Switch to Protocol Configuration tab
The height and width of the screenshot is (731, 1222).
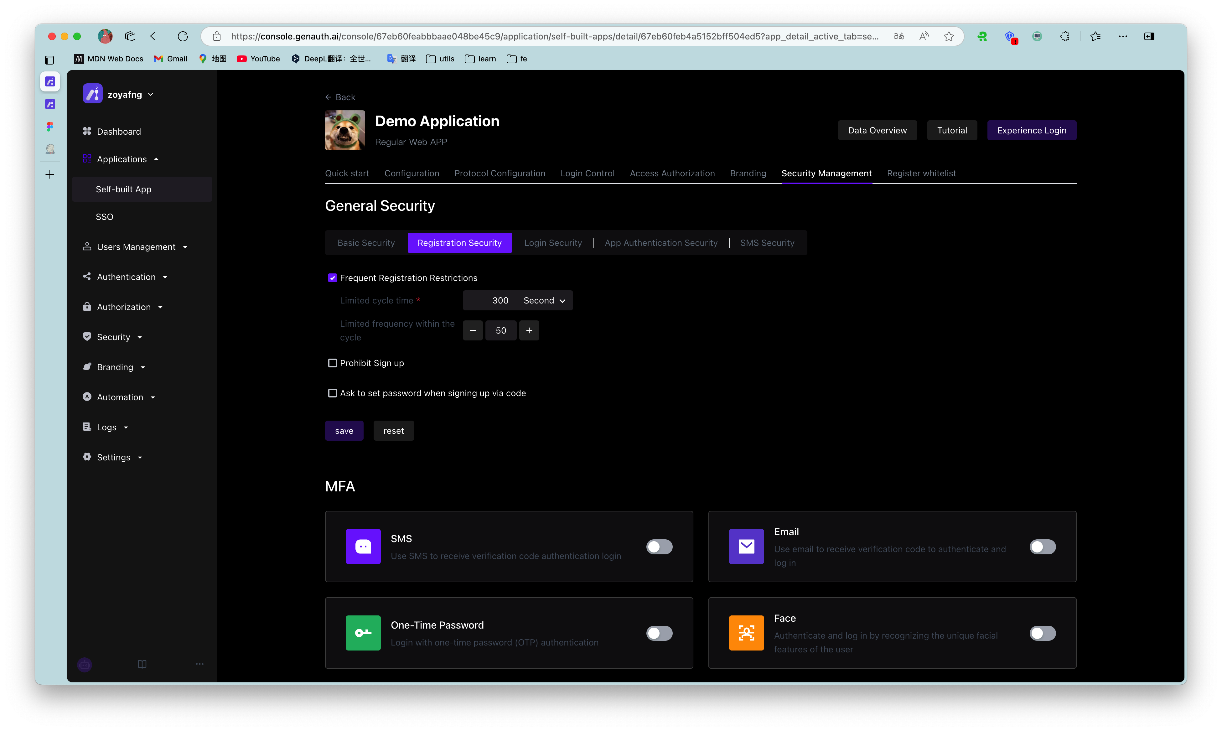click(500, 174)
